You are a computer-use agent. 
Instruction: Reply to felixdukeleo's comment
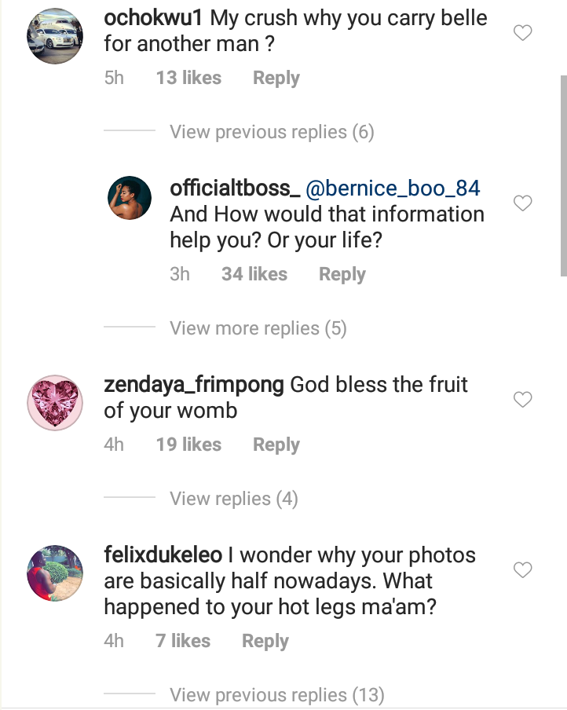coord(265,642)
